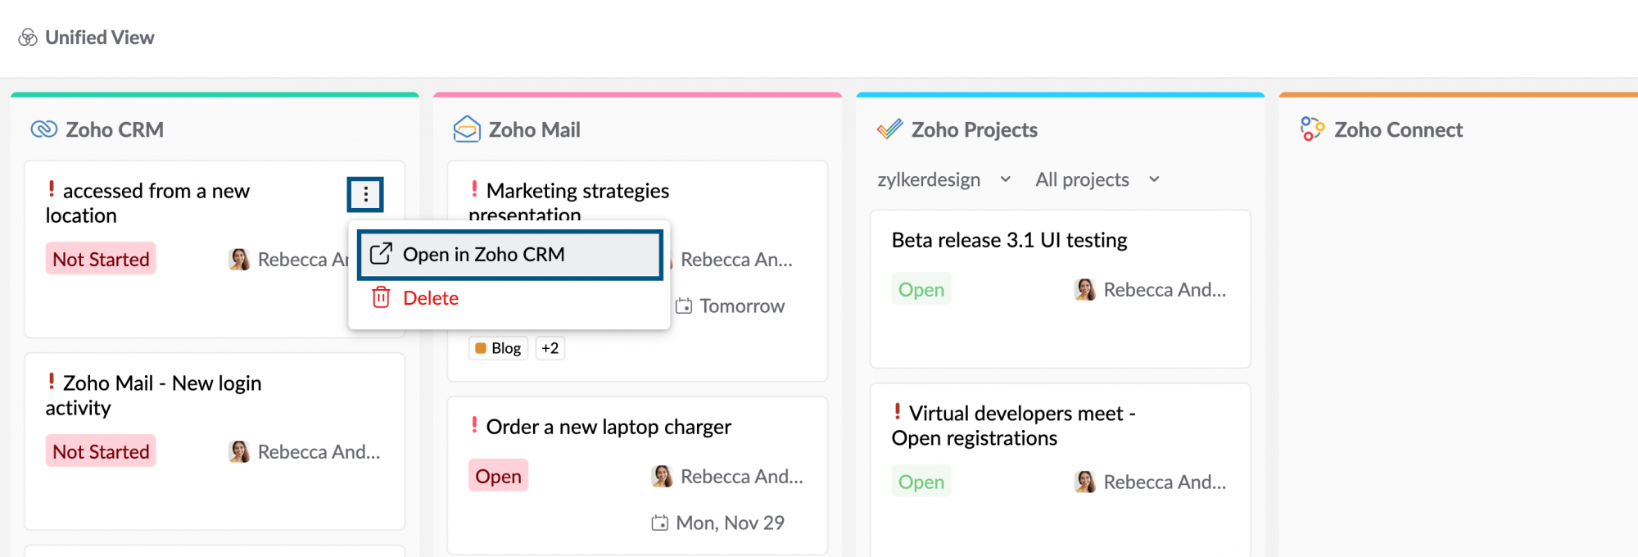
Task: Click the calendar icon beside Tomorrow
Action: [684, 306]
